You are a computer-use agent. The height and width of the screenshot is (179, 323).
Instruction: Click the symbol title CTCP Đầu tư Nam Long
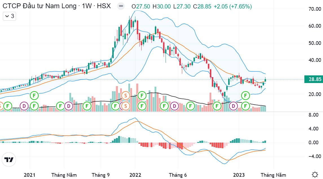pos(39,6)
